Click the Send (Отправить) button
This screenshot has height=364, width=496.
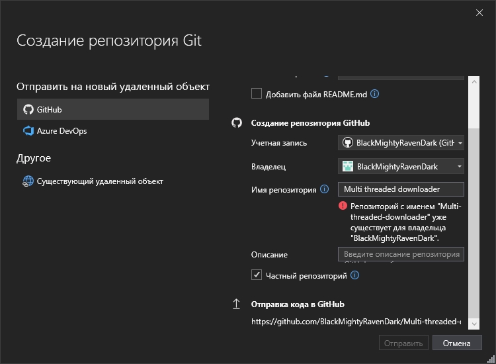coord(403,343)
